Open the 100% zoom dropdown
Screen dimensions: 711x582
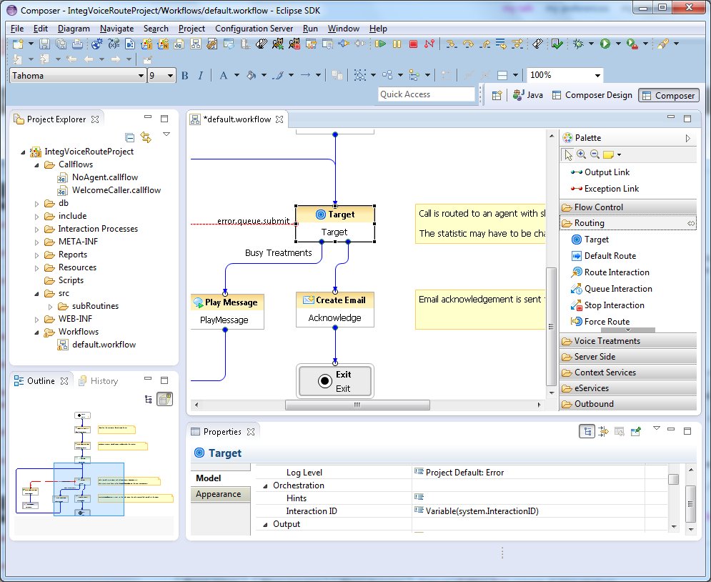point(597,75)
